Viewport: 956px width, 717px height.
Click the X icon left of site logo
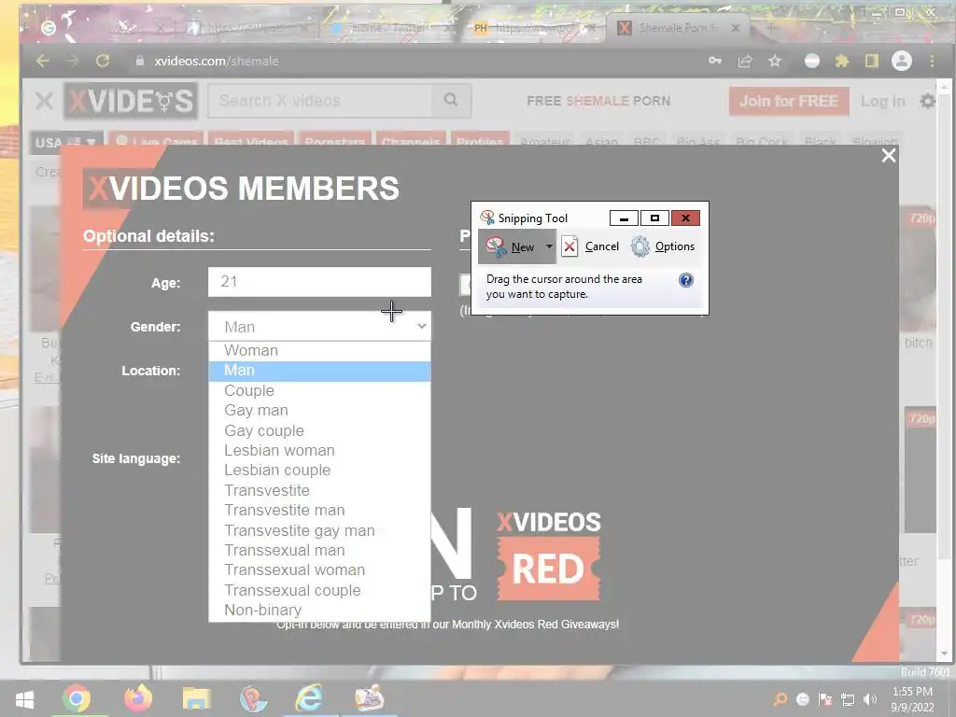coord(44,101)
